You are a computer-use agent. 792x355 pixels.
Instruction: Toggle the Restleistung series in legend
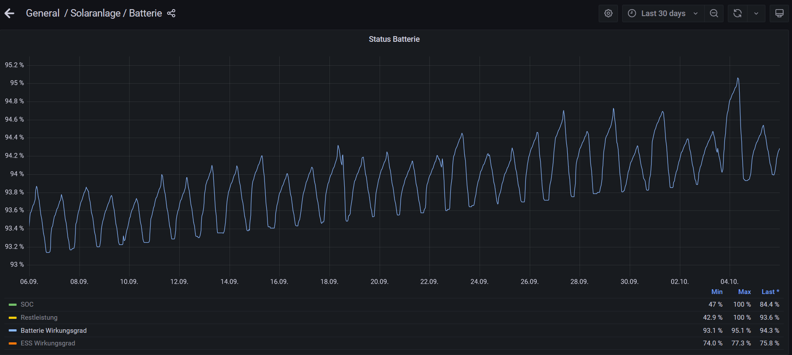coord(39,318)
